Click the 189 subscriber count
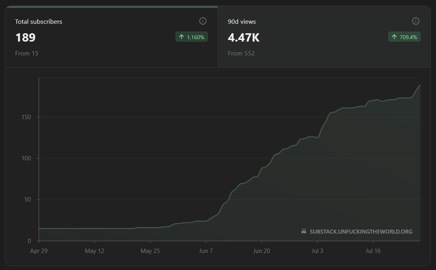 tap(26, 38)
